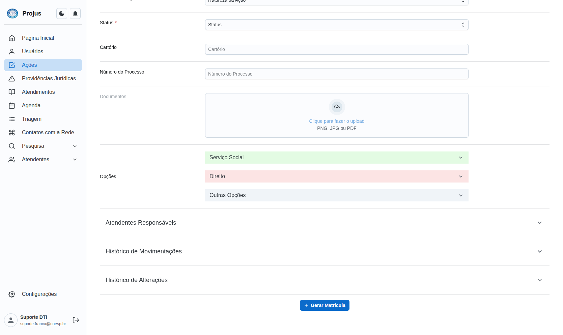The width and height of the screenshot is (563, 335).
Task: Open the Agenda calendar page
Action: pyautogui.click(x=31, y=106)
